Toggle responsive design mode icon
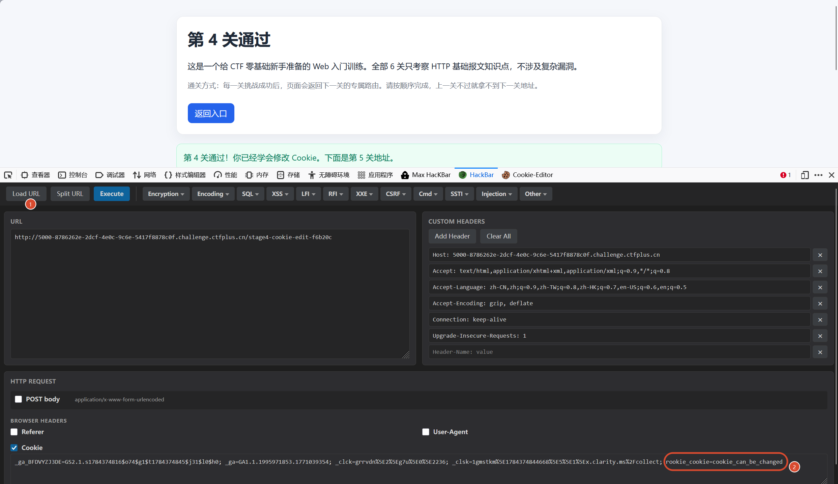838x484 pixels. pos(805,175)
